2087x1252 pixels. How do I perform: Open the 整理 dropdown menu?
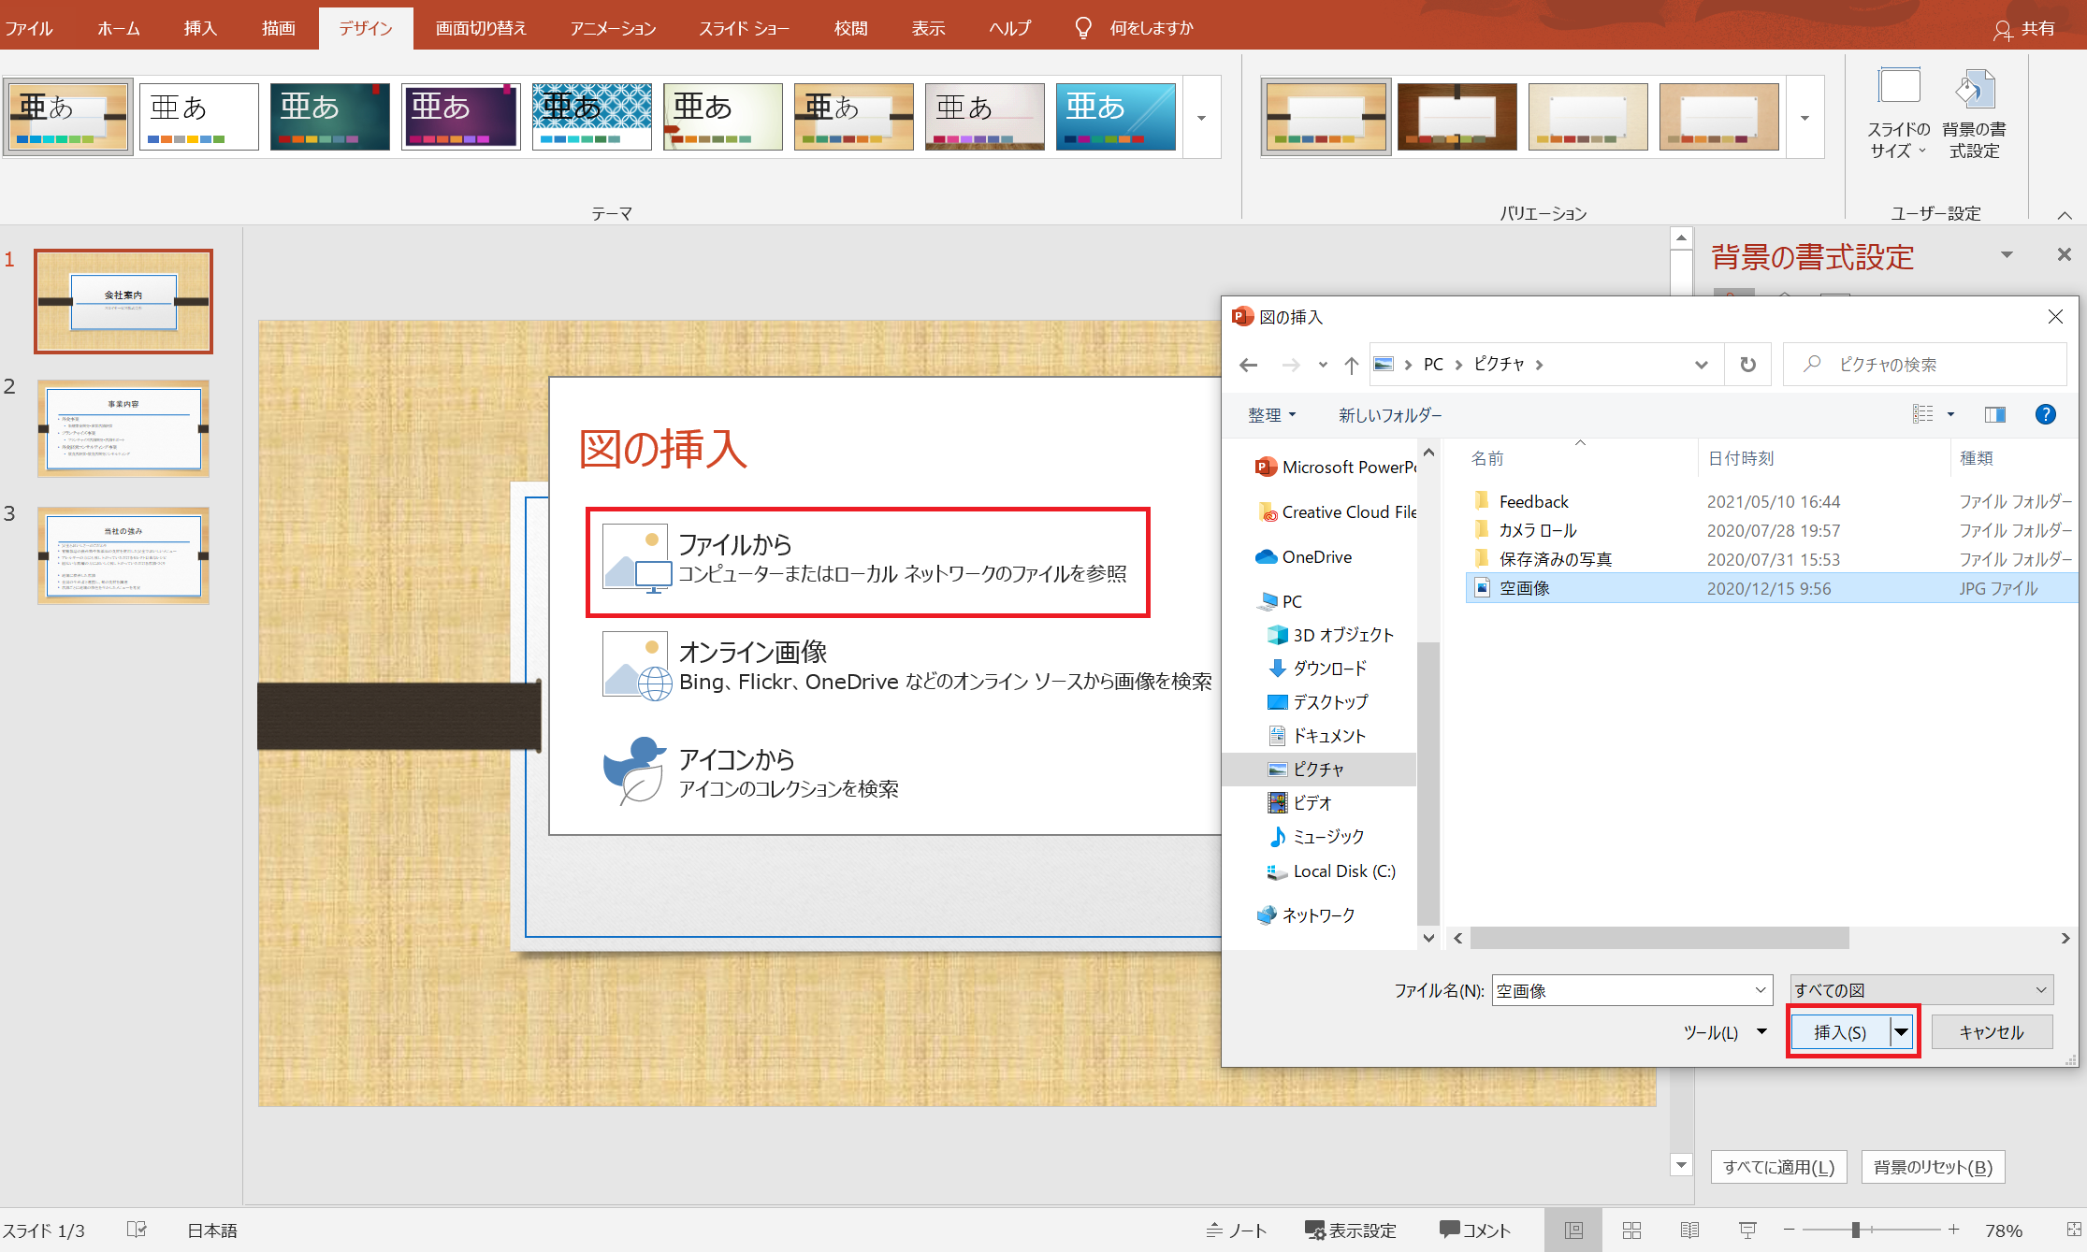(x=1271, y=414)
